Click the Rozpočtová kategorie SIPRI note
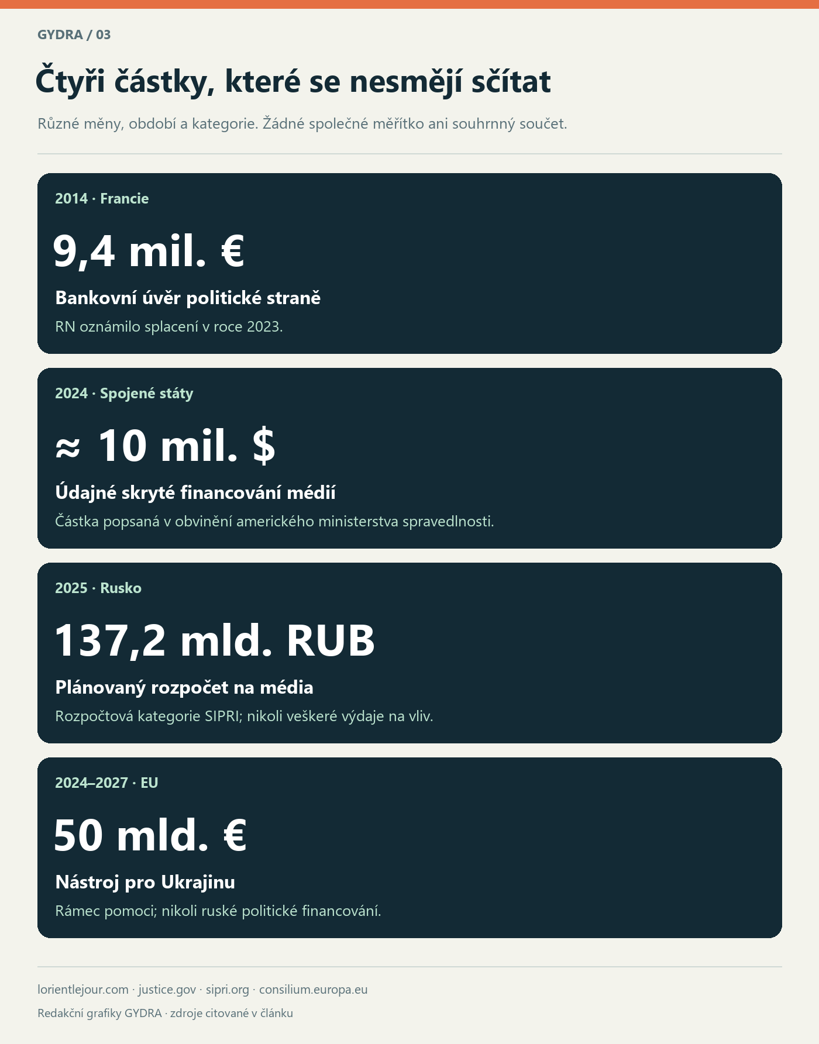The image size is (819, 1044). pyautogui.click(x=244, y=716)
